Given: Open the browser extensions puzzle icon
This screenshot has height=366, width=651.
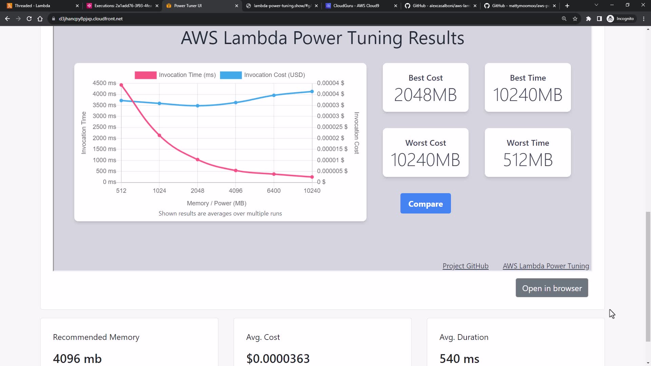Looking at the screenshot, I should tap(588, 19).
